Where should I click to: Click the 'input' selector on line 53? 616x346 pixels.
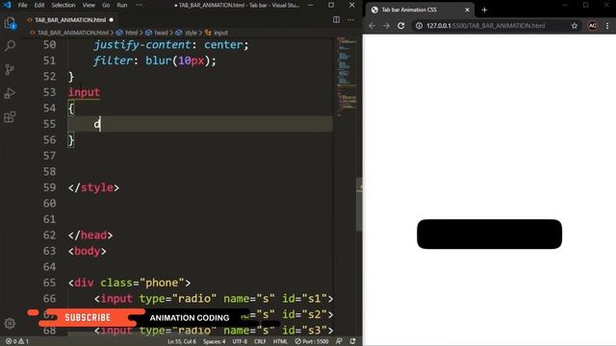click(x=84, y=92)
